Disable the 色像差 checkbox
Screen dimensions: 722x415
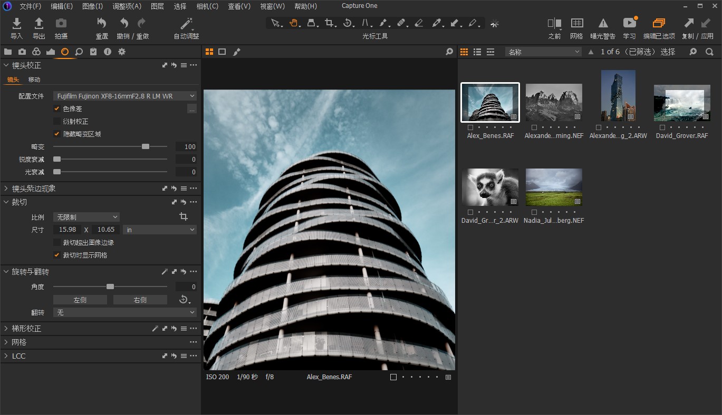click(56, 108)
